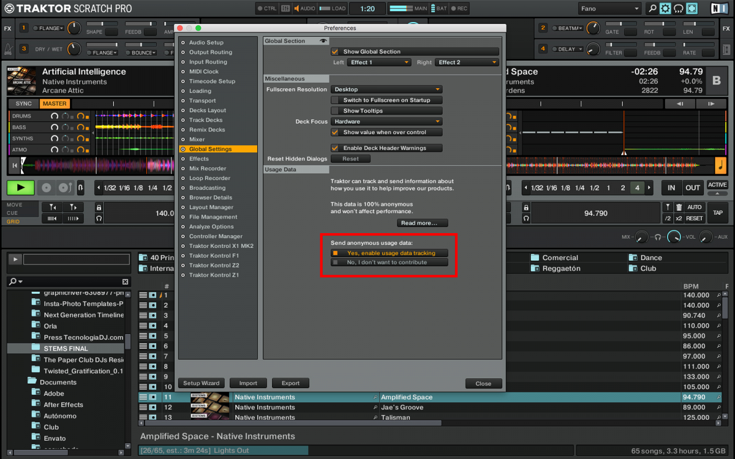The image size is (735, 459).
Task: Click the Native Instruments NI logo
Action: (721, 9)
